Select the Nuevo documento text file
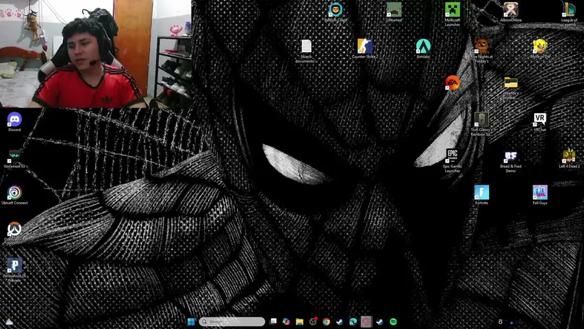This screenshot has width=584, height=329. [x=306, y=46]
